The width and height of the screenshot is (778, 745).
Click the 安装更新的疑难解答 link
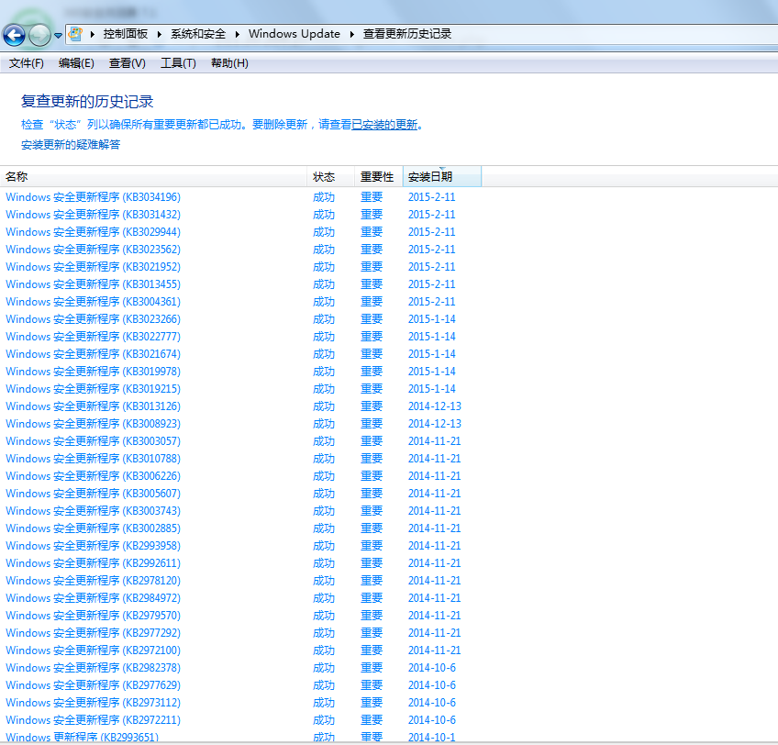click(x=71, y=145)
